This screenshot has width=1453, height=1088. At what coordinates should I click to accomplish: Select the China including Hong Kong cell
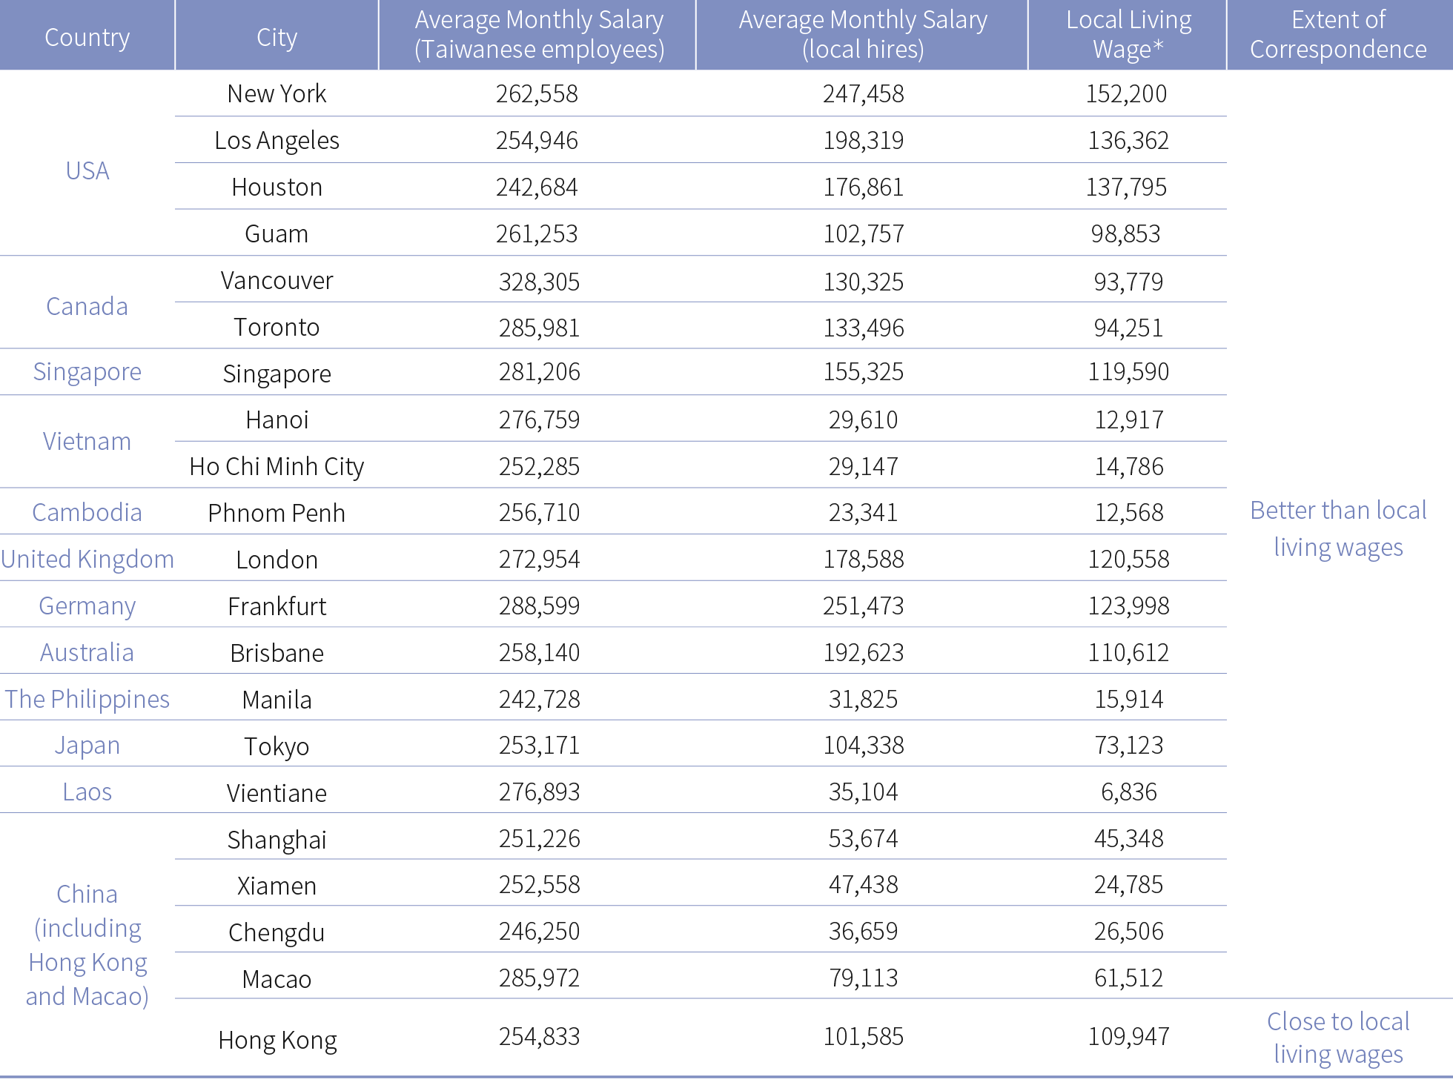[87, 944]
